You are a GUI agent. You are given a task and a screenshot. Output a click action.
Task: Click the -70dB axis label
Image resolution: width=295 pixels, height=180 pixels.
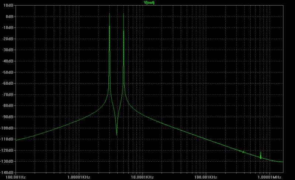coord(8,95)
